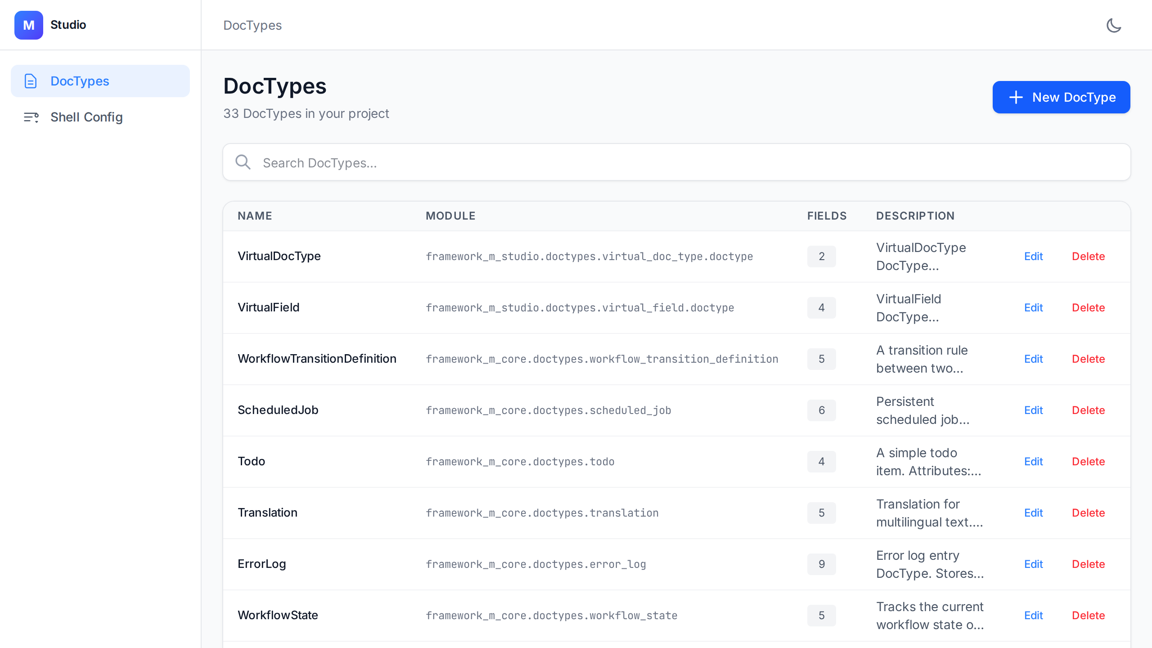Delete the Translation row
1152x648 pixels.
click(1088, 513)
